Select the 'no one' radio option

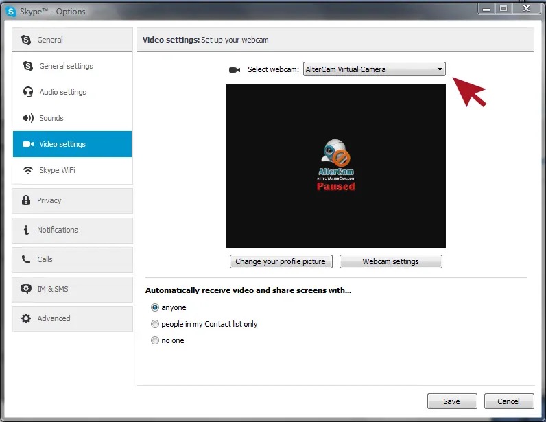click(x=154, y=340)
